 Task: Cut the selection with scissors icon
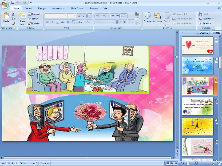[13, 14]
